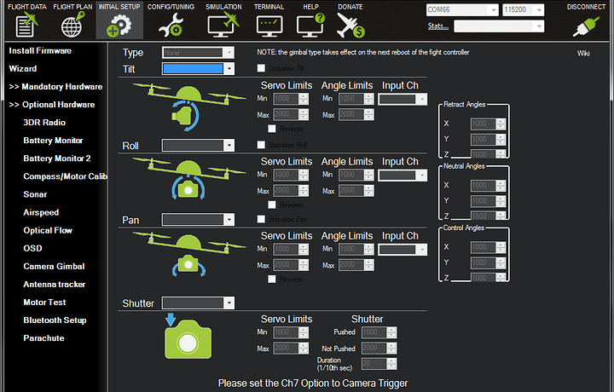Toggle the Stabilise Tilt checkbox

(x=261, y=68)
